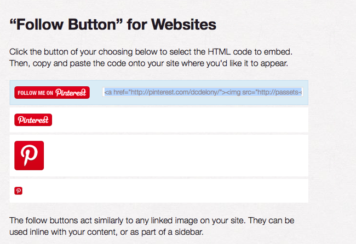Choose the large square Pinterest P logo
This screenshot has width=356, height=244.
[x=29, y=156]
